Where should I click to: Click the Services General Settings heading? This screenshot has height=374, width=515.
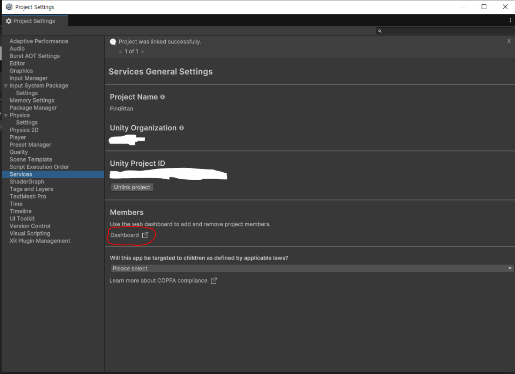tap(161, 72)
